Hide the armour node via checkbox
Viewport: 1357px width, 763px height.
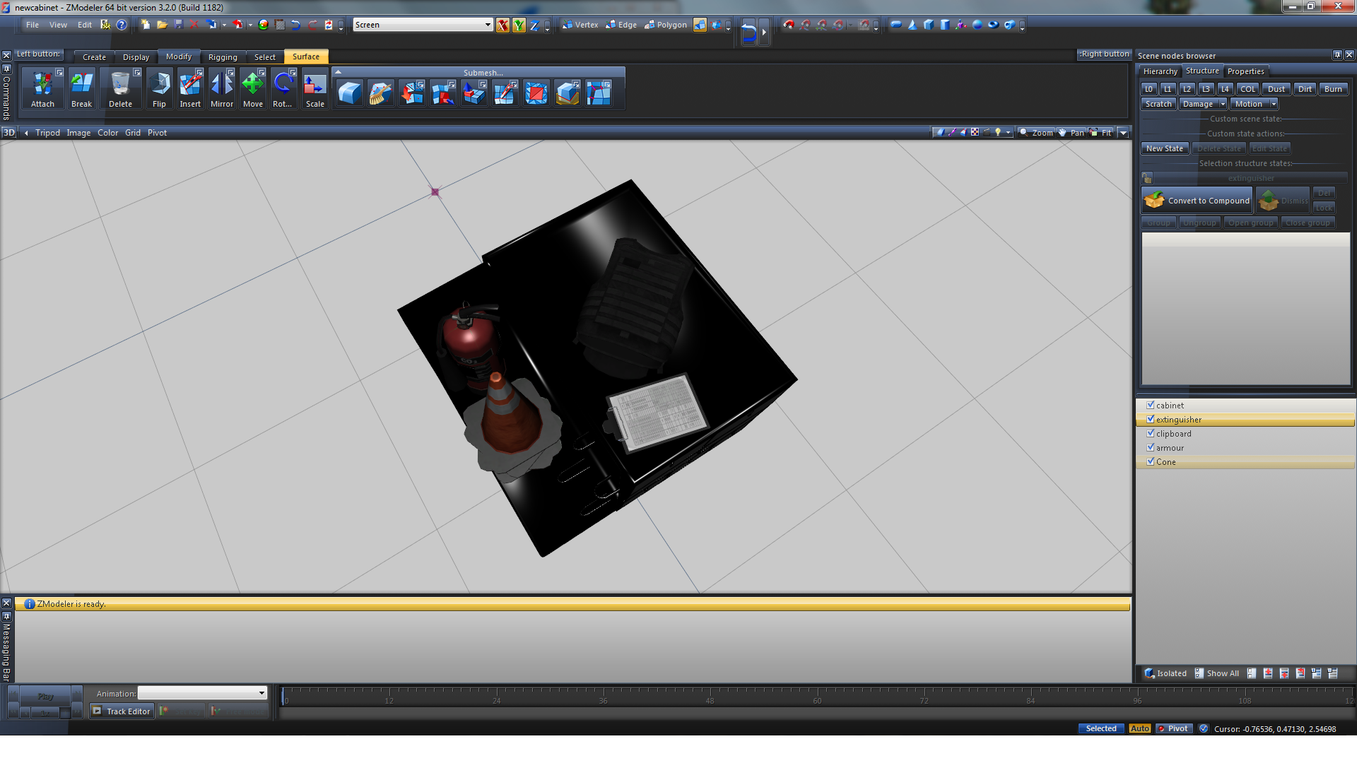tap(1150, 447)
